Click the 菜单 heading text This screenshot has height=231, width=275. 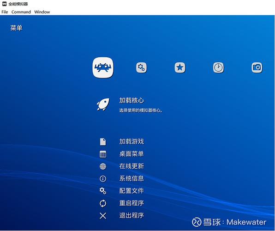coord(16,28)
